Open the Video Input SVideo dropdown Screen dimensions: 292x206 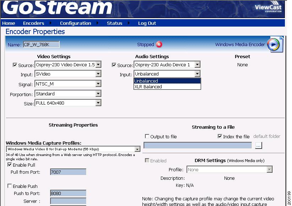point(98,74)
